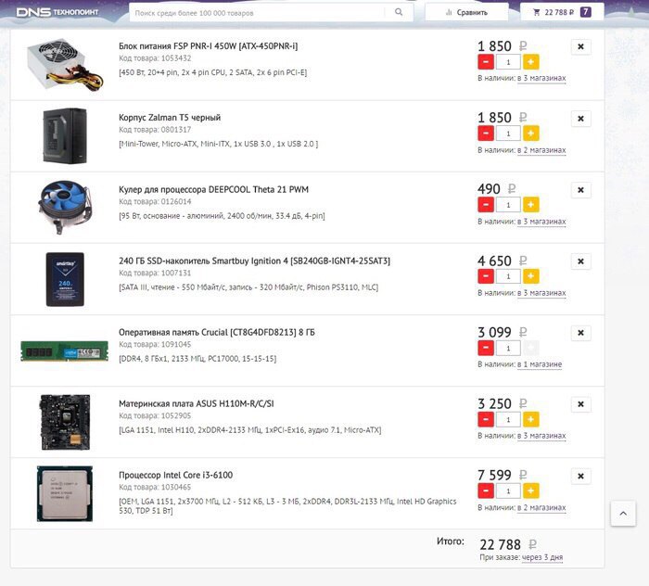Click the search magnifier icon

399,12
